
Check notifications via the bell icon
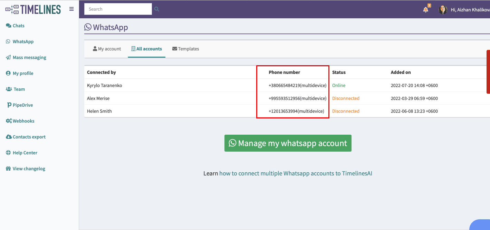[425, 9]
